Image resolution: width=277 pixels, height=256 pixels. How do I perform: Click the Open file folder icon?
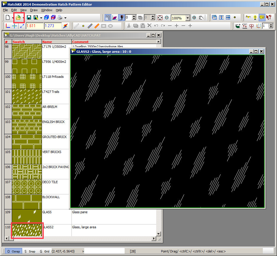pyautogui.click(x=18, y=18)
